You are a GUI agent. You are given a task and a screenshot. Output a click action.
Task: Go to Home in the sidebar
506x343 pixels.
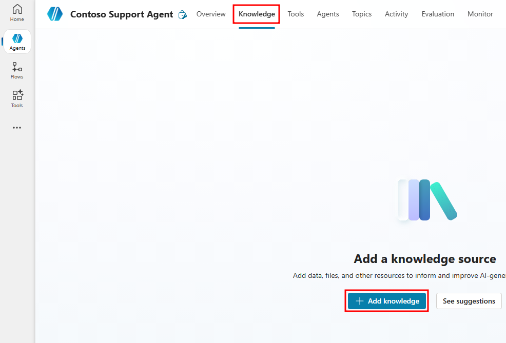[17, 13]
